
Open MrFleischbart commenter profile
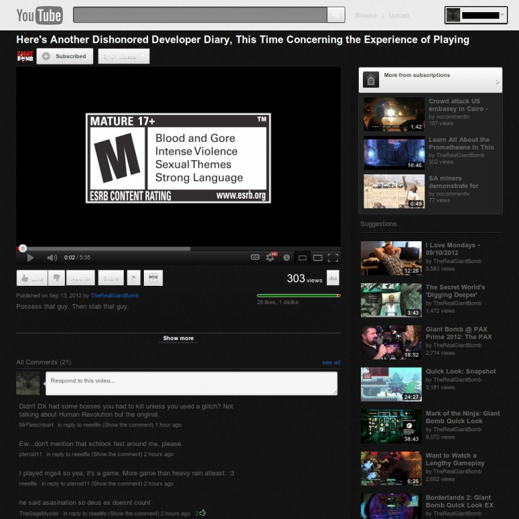coord(36,425)
